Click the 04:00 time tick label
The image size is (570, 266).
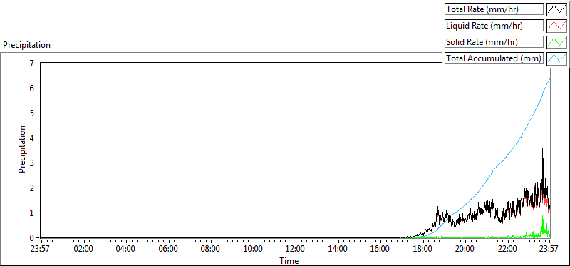(x=126, y=250)
